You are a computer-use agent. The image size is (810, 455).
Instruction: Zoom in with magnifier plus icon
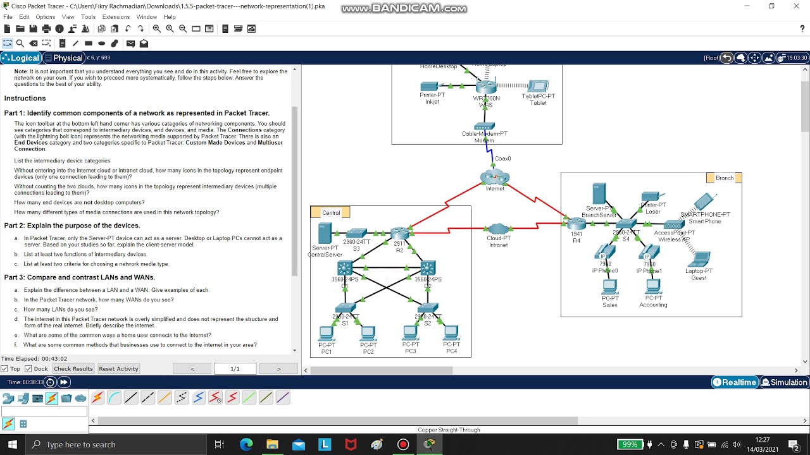(156, 28)
